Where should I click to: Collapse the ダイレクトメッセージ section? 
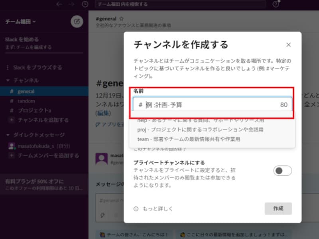click(8, 135)
